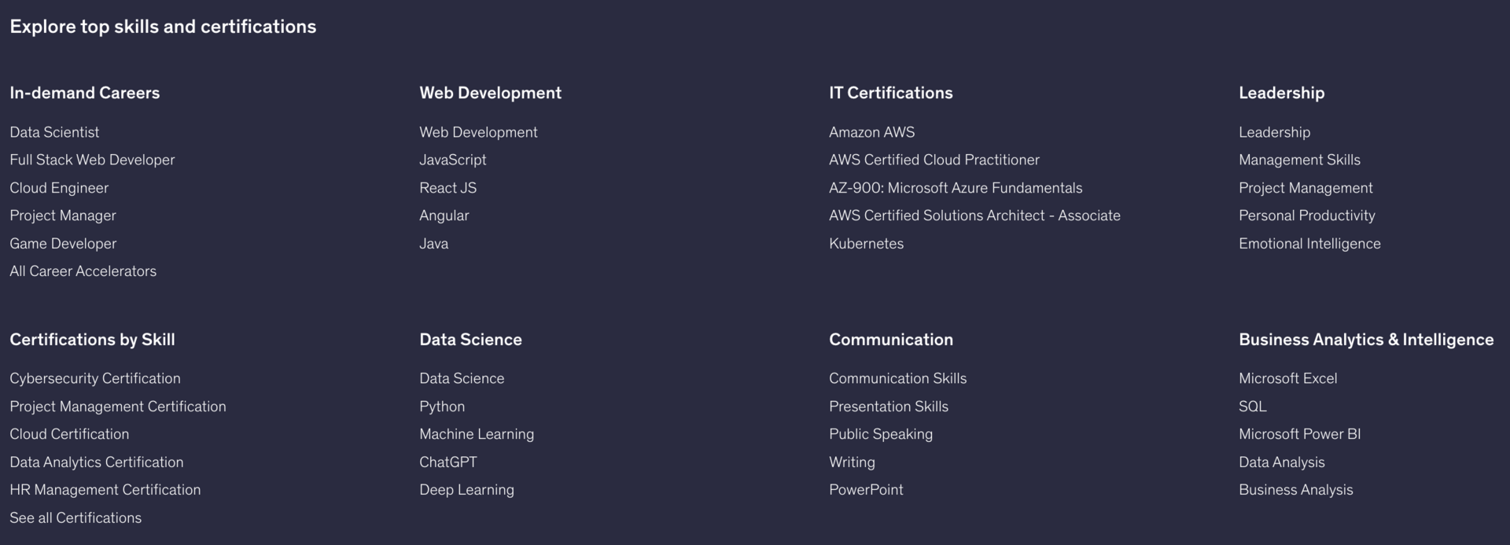Click Full Stack Web Developer link
This screenshot has height=545, width=1510.
[92, 160]
